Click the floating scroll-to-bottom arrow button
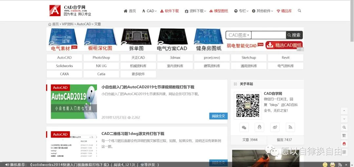 [344, 119]
